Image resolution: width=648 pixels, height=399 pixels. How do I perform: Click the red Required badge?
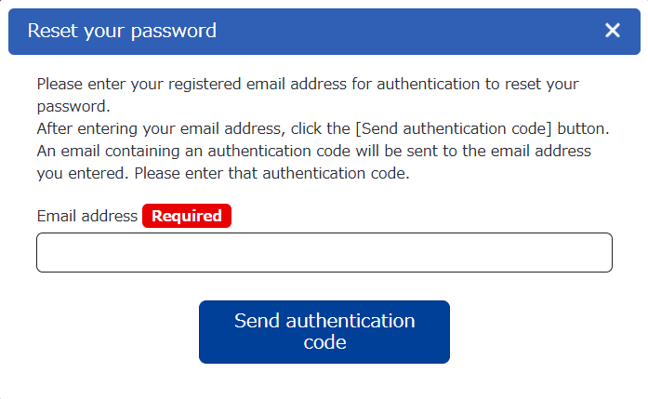[187, 216]
